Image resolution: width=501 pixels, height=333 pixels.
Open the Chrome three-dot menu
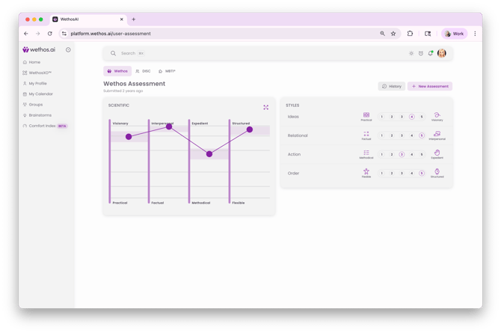(475, 34)
